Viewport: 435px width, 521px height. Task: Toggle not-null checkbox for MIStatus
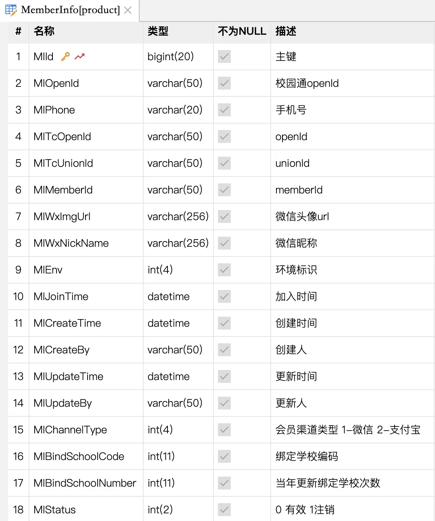coord(224,510)
